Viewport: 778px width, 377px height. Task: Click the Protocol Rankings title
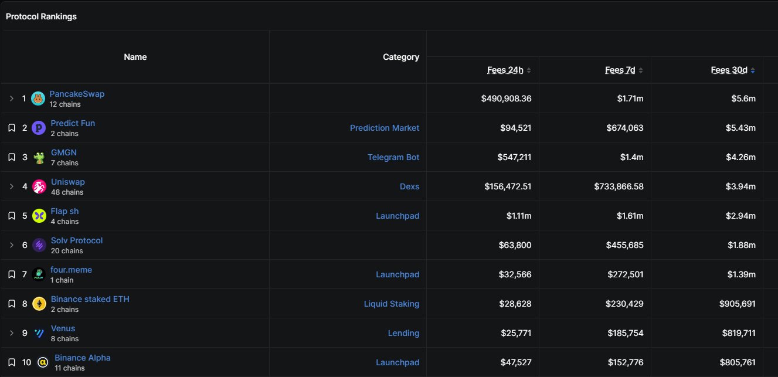tap(41, 16)
